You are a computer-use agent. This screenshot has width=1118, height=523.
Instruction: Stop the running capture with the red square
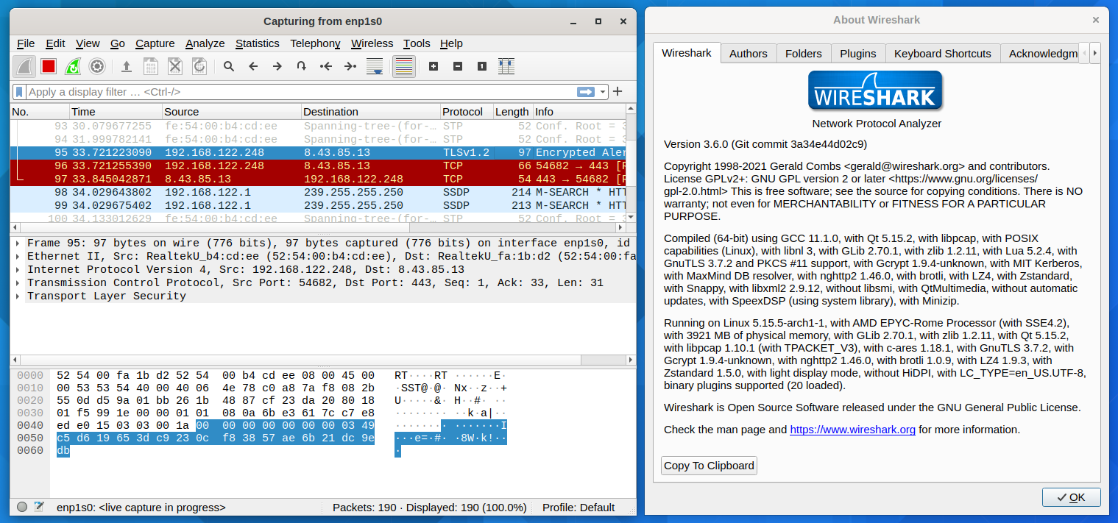coord(49,66)
